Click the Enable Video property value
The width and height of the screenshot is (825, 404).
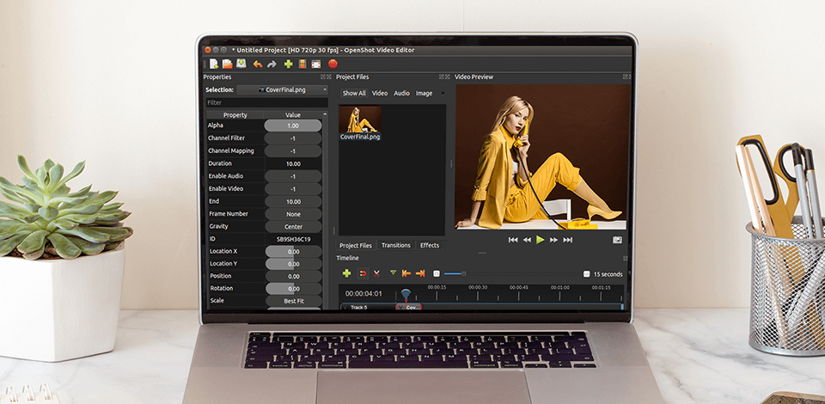(x=293, y=189)
